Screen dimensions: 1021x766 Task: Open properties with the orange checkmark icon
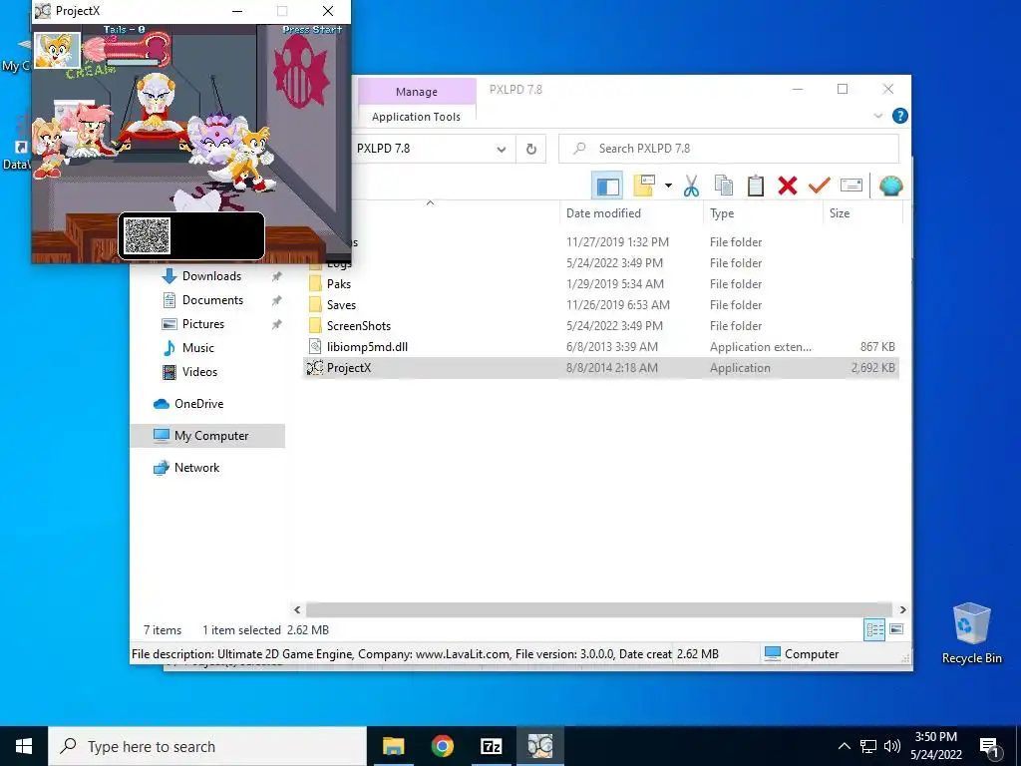click(819, 187)
